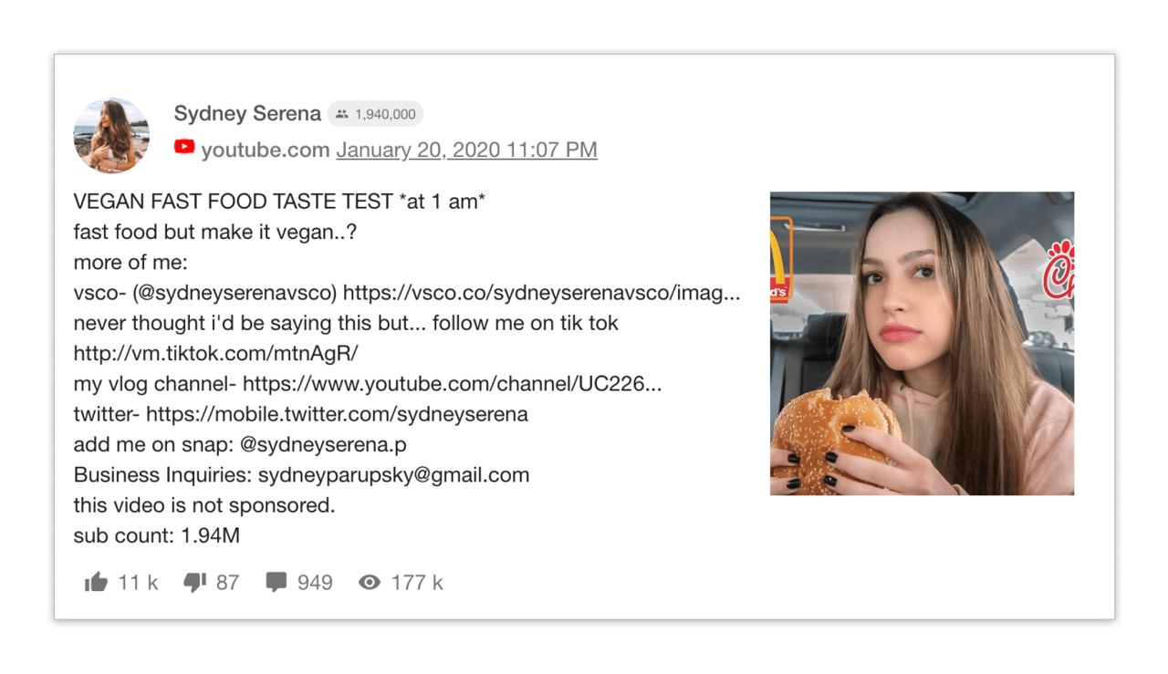This screenshot has height=674, width=1168.
Task: Click the 949 comments count
Action: coord(315,583)
